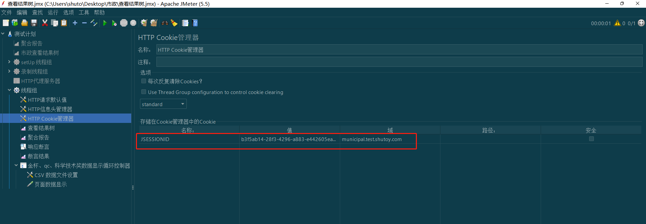Click the split pane divider handle
The width and height of the screenshot is (646, 224).
(x=133, y=188)
